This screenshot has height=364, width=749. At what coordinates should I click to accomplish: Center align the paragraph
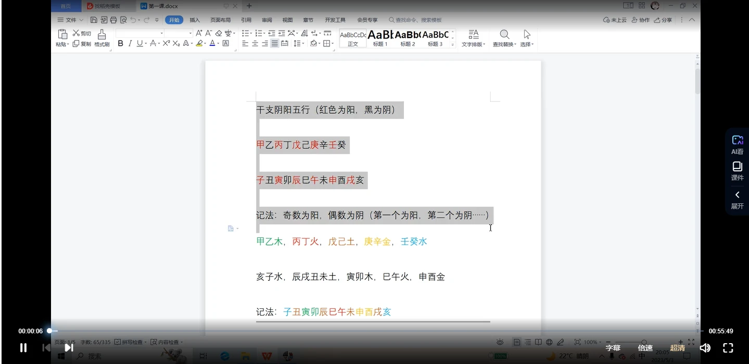[255, 44]
